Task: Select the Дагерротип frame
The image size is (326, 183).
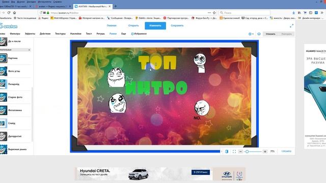Action: click(x=4, y=136)
